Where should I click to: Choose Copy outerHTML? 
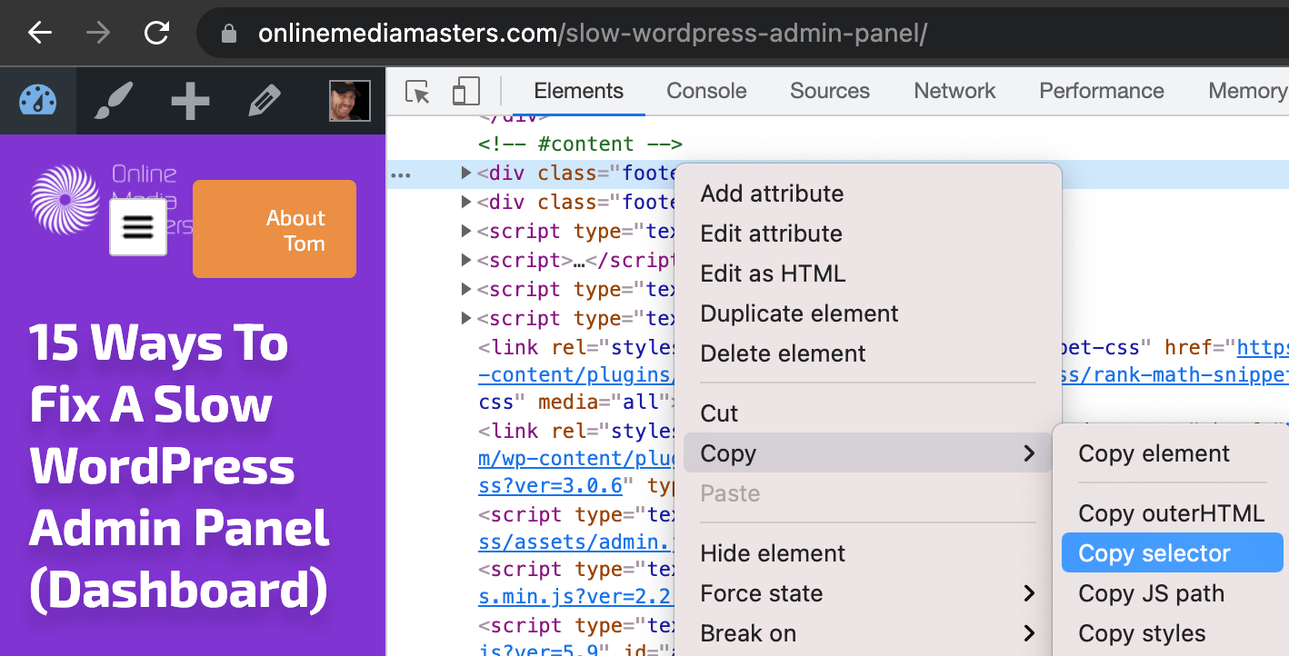point(1173,513)
